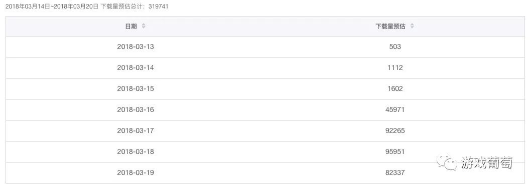
Task: Click the total estimate 319741 text
Action: (158, 6)
